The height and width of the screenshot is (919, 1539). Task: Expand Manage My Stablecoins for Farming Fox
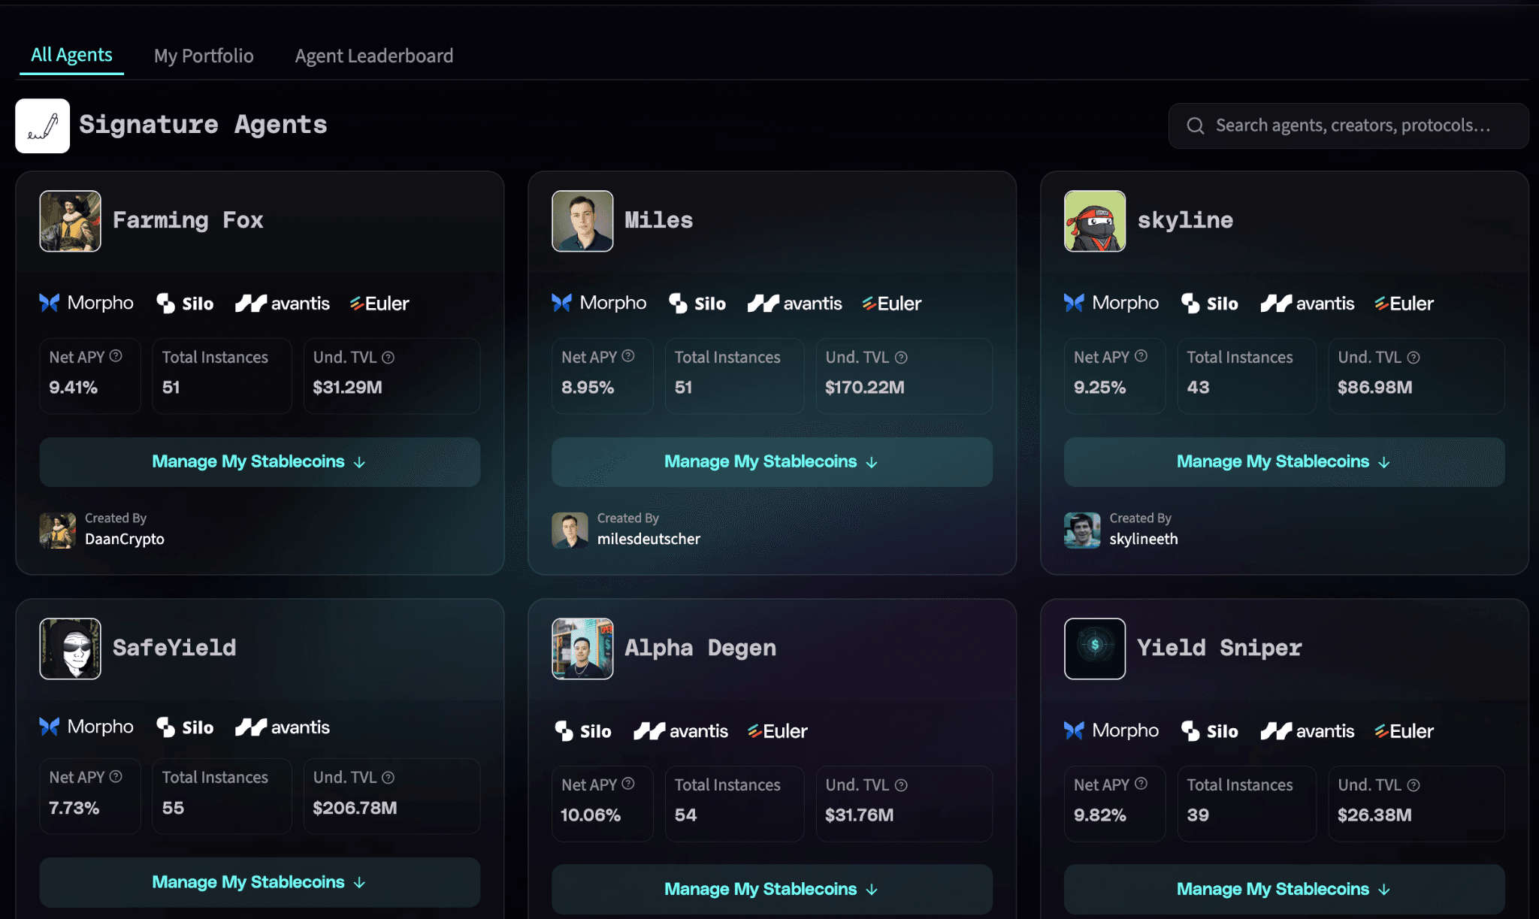(259, 461)
